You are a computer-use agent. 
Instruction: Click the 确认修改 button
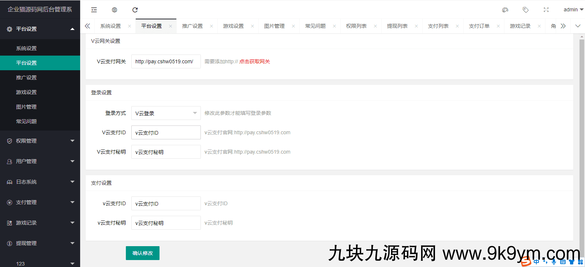143,253
